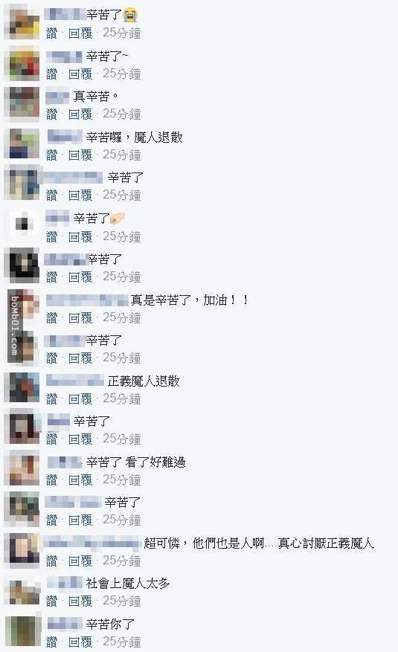This screenshot has width=398, height=652.
Task: Open avatar of '社會上魔人太多' commenter
Action: coord(22,591)
